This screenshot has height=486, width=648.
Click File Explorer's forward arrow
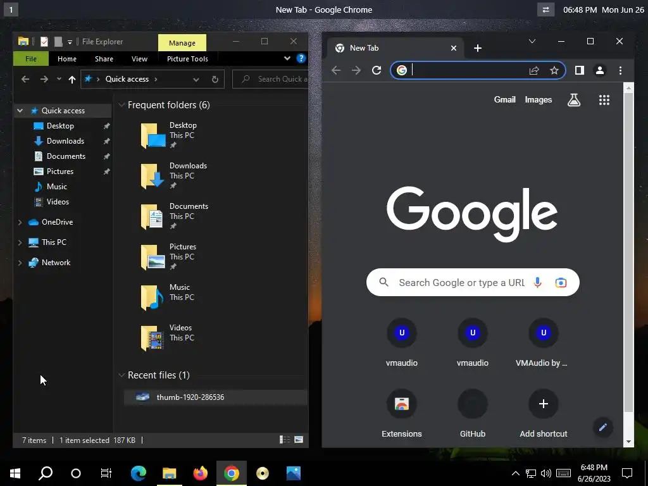point(44,79)
